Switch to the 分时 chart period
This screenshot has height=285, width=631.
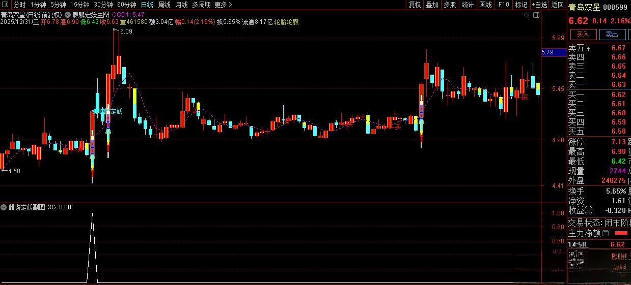pyautogui.click(x=19, y=5)
